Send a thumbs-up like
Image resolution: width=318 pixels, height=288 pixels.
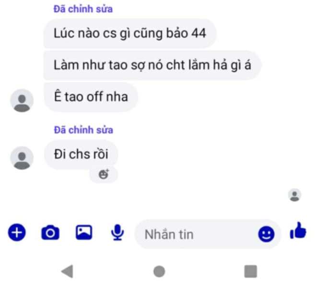pyautogui.click(x=298, y=231)
